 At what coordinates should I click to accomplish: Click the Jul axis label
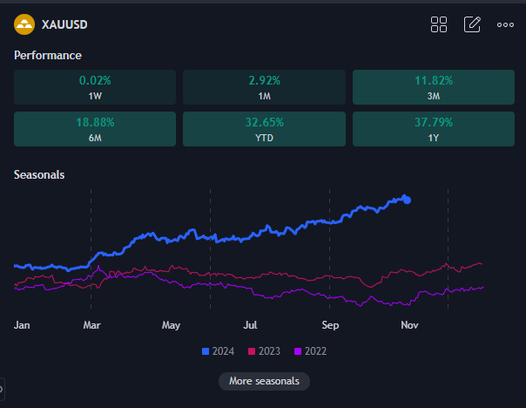(x=250, y=325)
